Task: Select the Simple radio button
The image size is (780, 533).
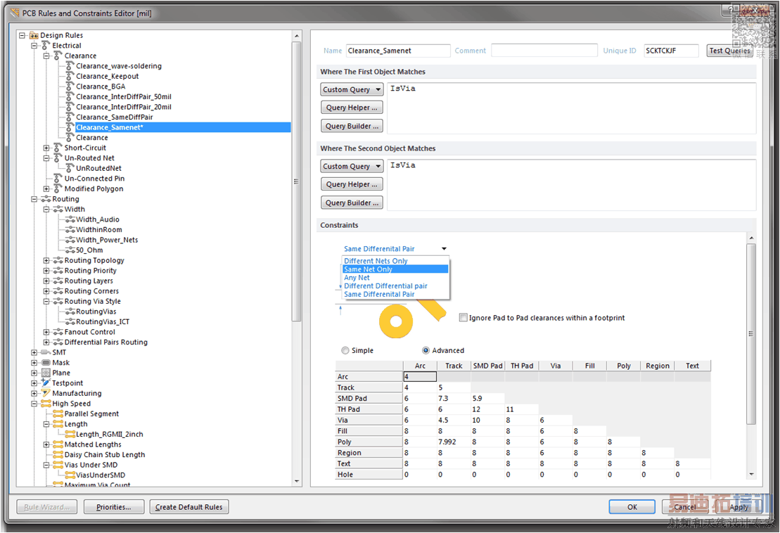Action: pos(345,350)
